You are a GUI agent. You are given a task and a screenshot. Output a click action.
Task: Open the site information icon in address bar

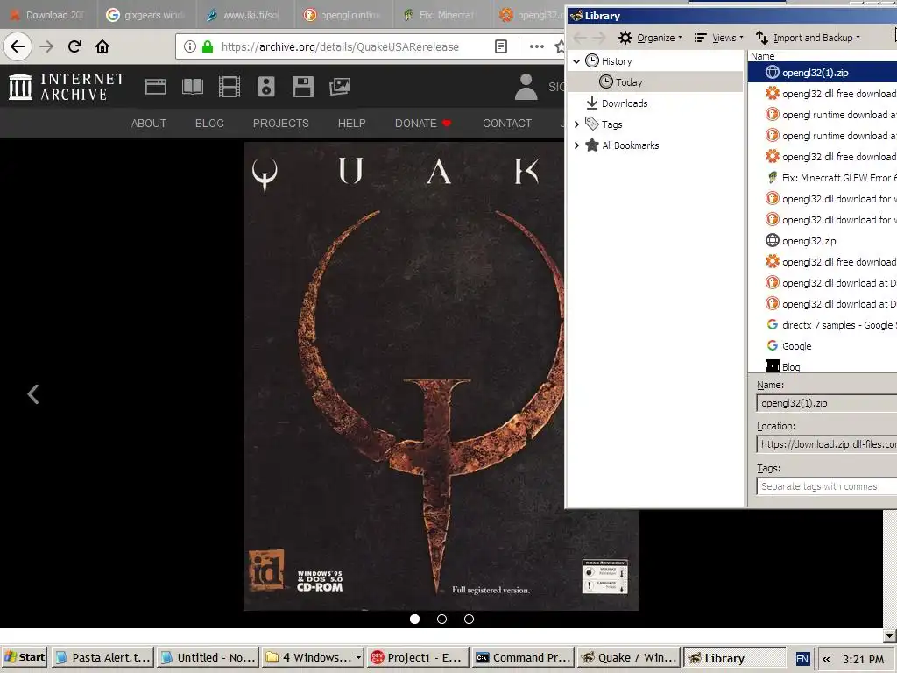(190, 46)
